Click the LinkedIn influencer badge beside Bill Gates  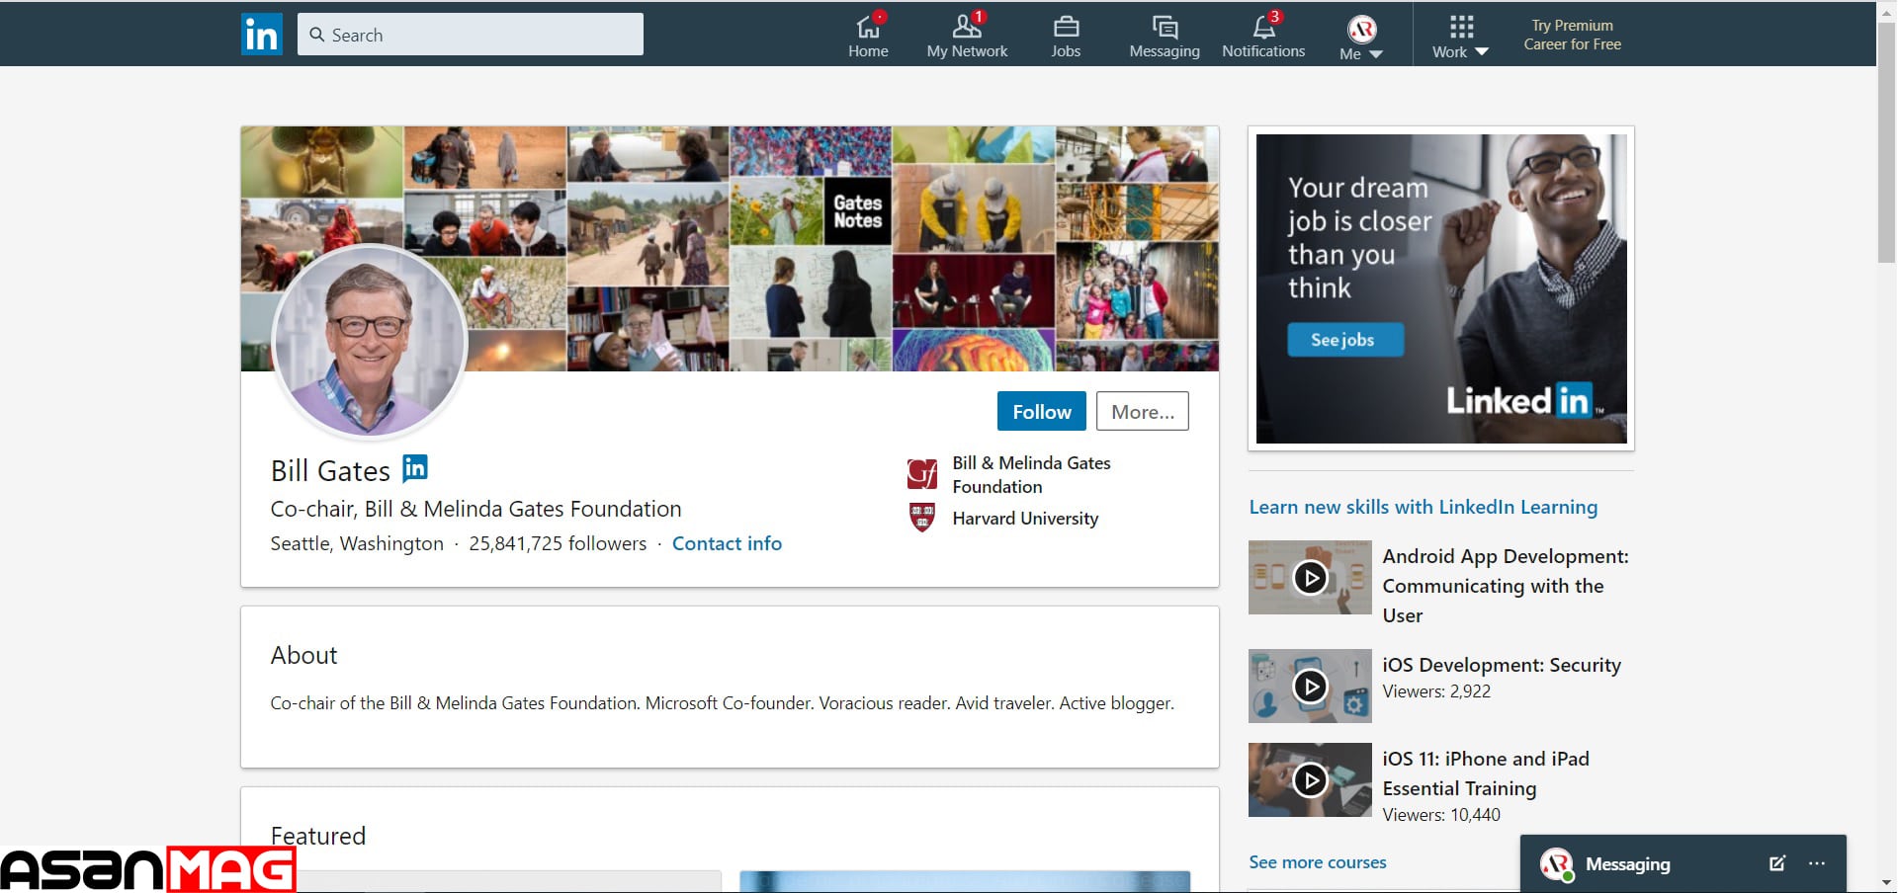pyautogui.click(x=415, y=468)
